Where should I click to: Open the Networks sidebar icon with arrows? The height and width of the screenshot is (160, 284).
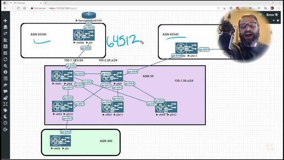coord(5,33)
